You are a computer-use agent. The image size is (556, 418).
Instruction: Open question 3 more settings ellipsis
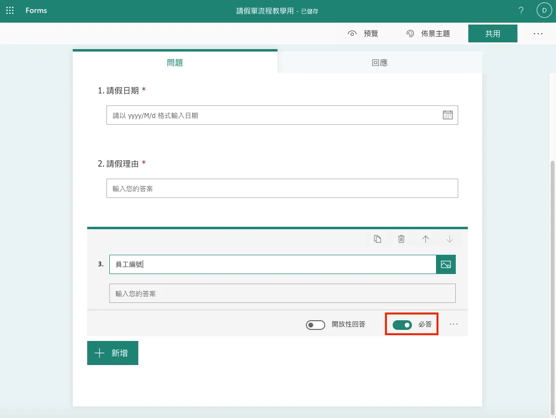(453, 324)
